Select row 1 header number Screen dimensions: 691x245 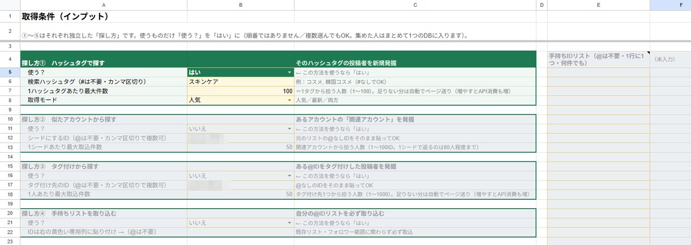(x=10, y=16)
